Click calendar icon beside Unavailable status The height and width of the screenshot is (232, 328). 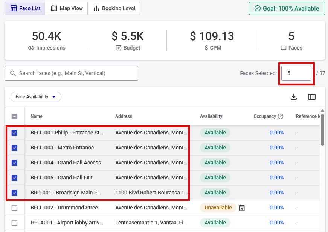(x=242, y=208)
